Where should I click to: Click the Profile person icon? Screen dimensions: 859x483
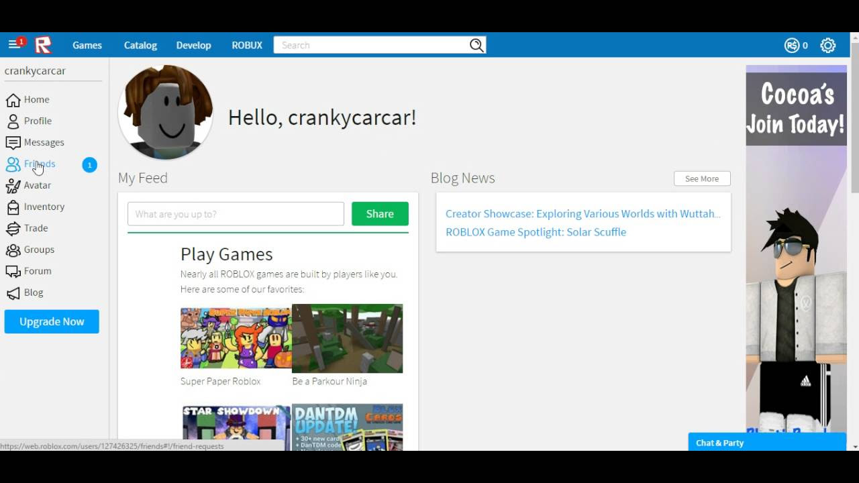point(13,121)
